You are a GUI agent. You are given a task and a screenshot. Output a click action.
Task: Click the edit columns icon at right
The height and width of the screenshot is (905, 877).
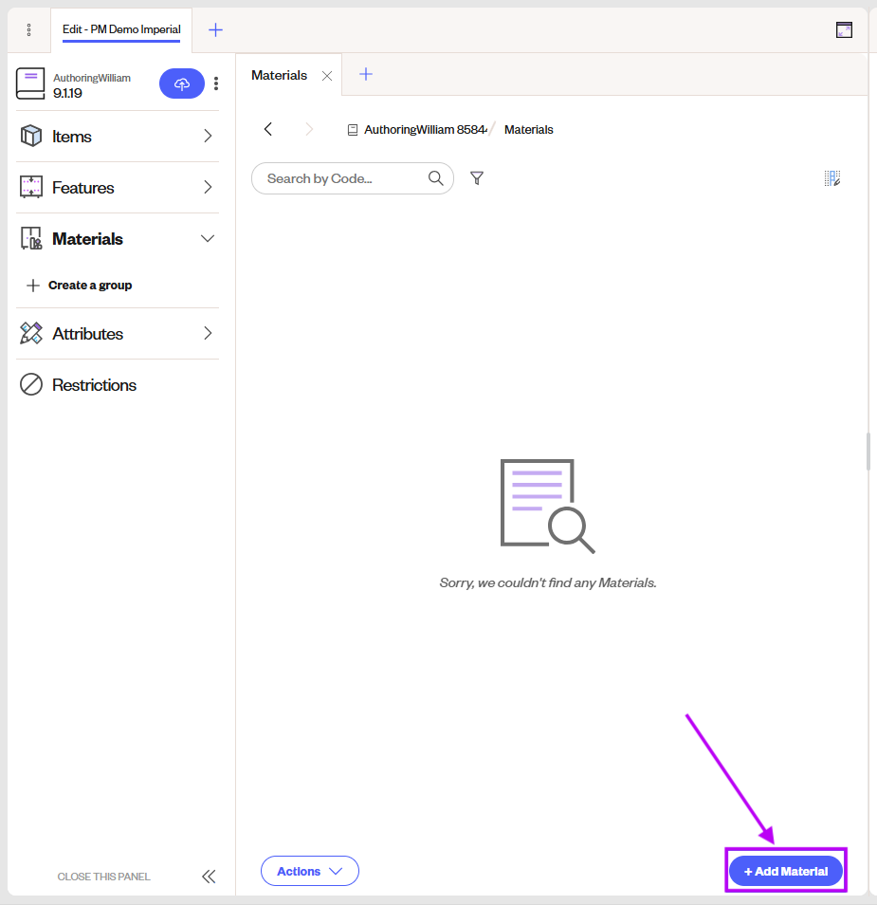[832, 178]
